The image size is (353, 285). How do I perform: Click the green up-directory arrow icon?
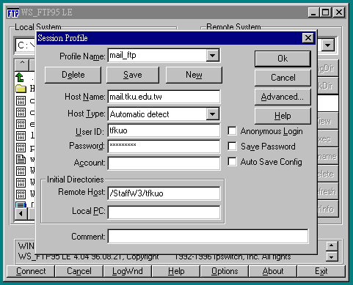20,78
